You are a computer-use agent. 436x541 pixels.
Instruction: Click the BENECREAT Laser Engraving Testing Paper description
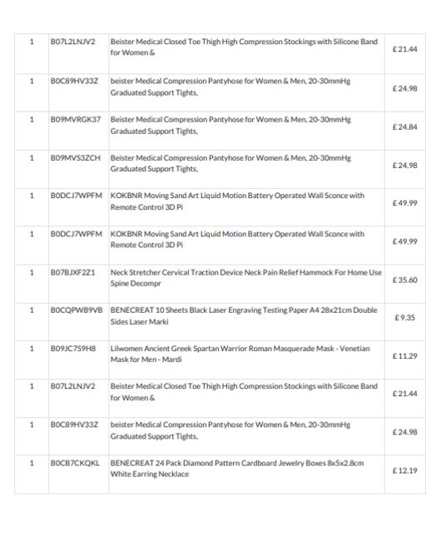pos(244,315)
